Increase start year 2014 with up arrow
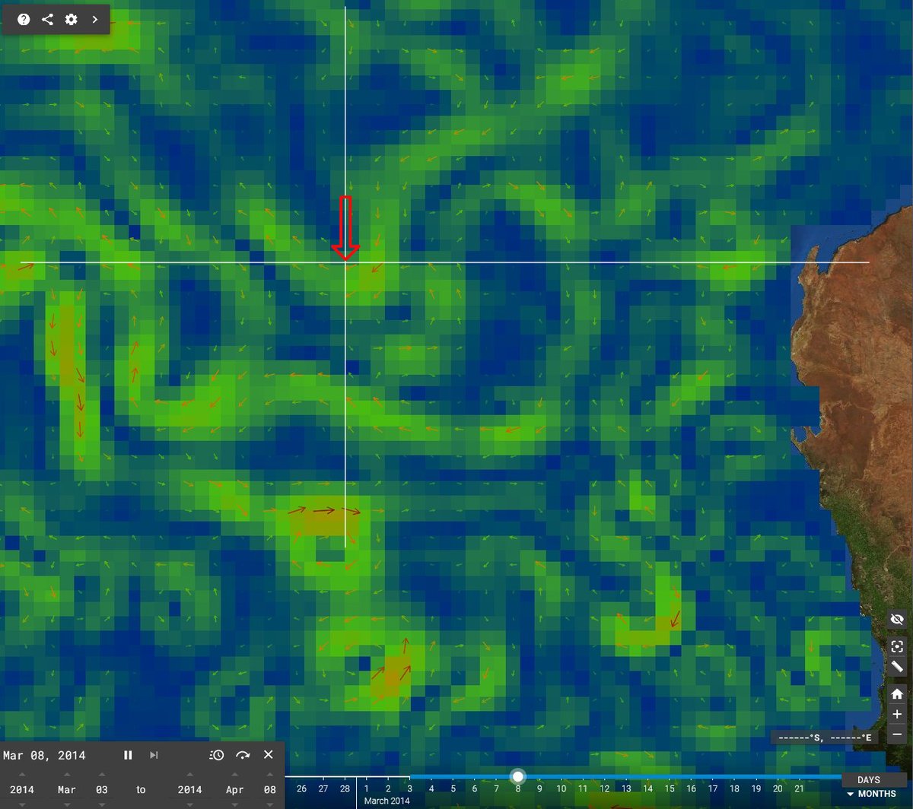The image size is (913, 809). 21,775
